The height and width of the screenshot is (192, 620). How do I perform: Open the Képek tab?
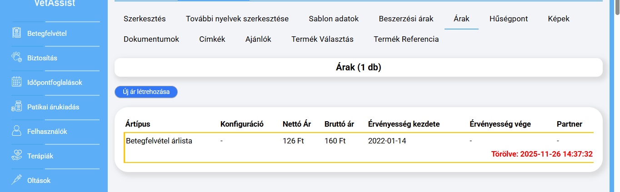click(559, 19)
